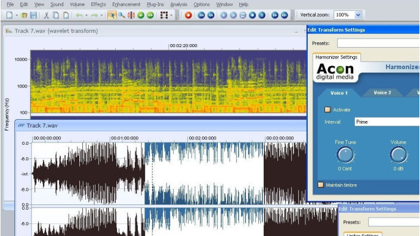Click the Edit Transform Settings Harmonizer title bar
420x236 pixels.
point(363,30)
